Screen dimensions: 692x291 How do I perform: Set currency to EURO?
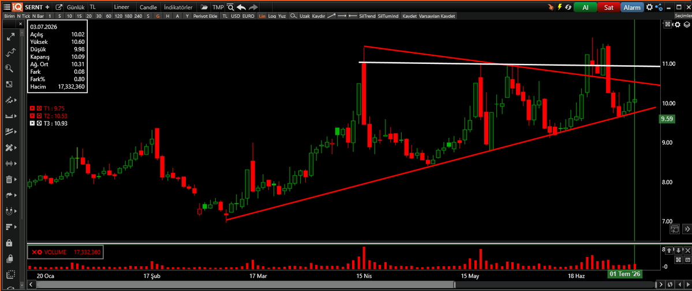pyautogui.click(x=249, y=16)
